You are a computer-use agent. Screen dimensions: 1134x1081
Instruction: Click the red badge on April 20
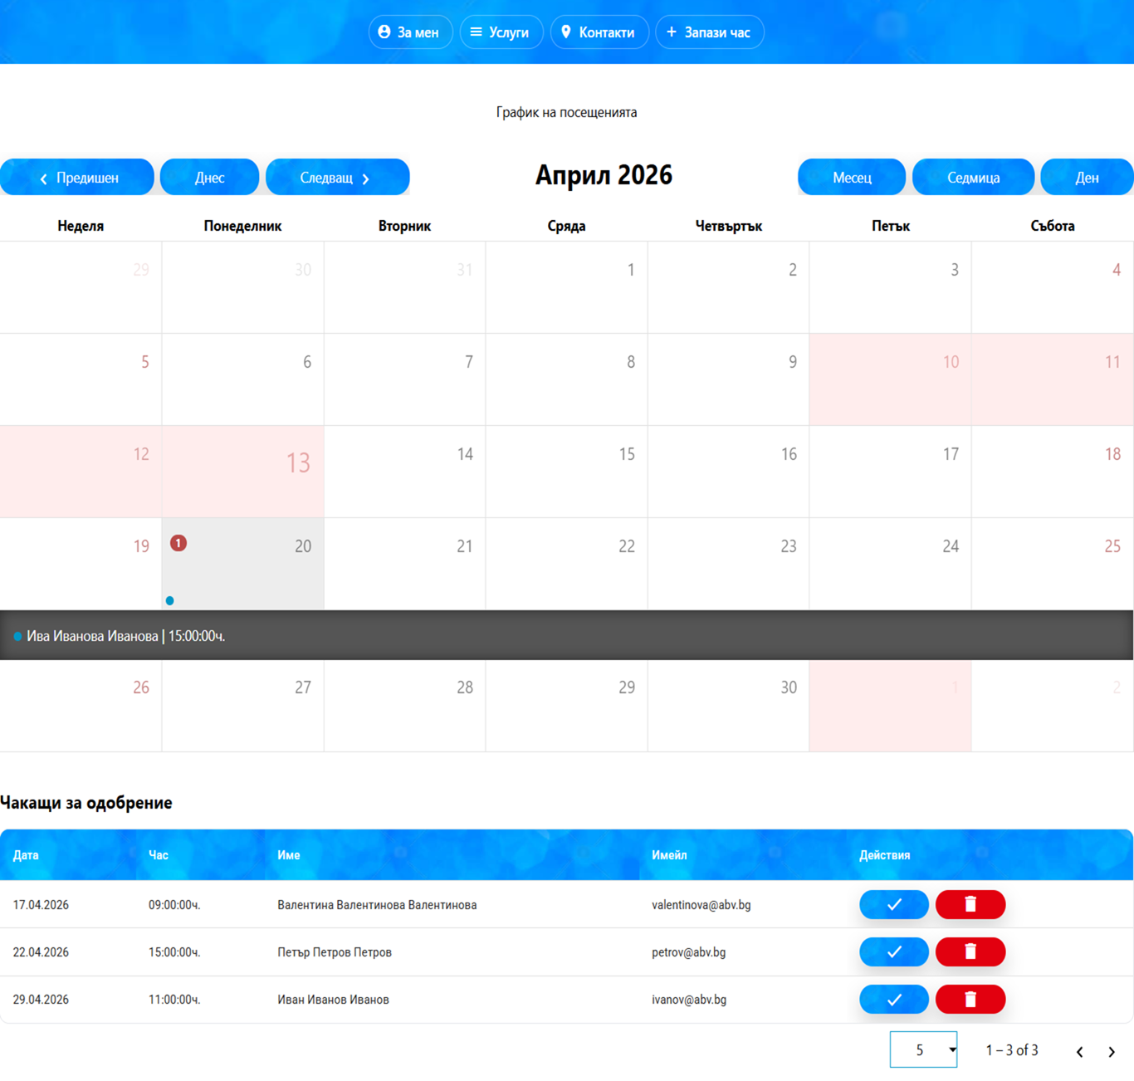tap(178, 543)
